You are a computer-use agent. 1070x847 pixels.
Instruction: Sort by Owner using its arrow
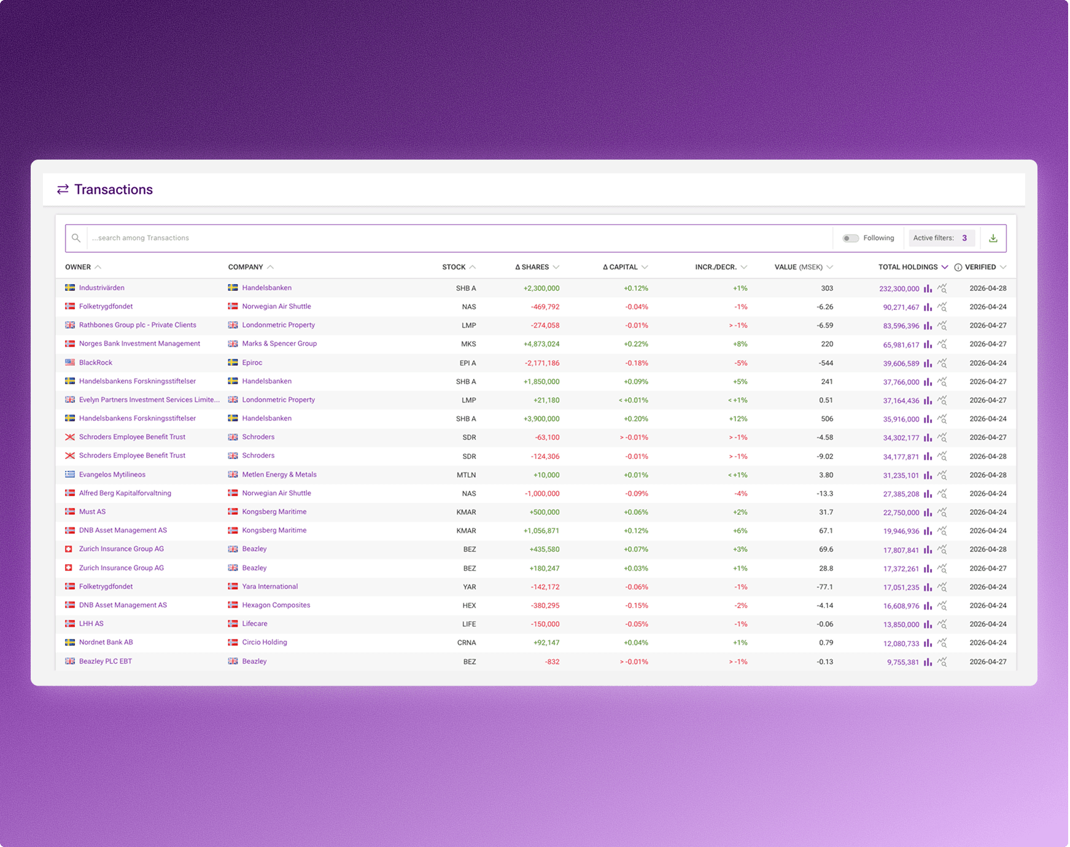(98, 267)
